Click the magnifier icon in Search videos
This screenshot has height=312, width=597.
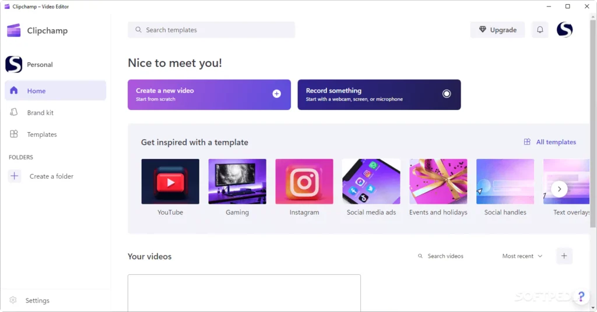420,256
